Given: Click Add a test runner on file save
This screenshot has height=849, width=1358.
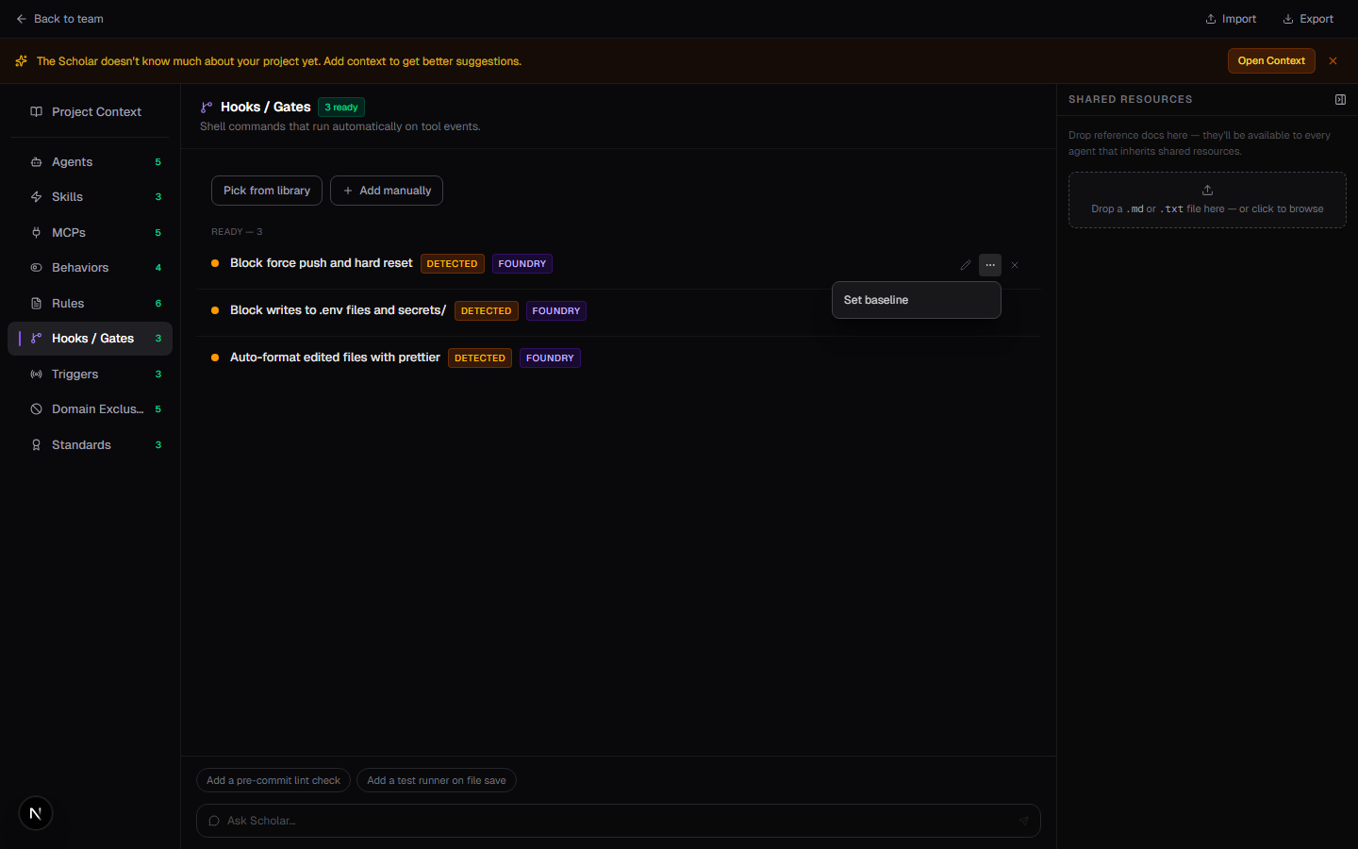Looking at the screenshot, I should click(437, 781).
